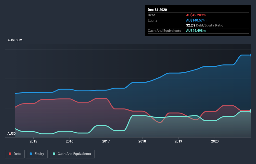Image resolution: width=256 pixels, height=164 pixels.
Task: Click the blue Equity legend dot
Action: click(31, 154)
